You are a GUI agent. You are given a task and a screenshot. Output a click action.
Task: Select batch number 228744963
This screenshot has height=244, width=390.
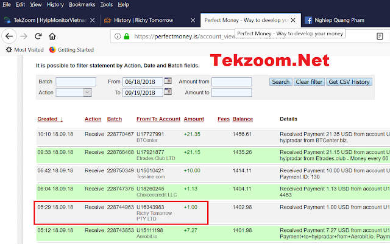tap(121, 207)
